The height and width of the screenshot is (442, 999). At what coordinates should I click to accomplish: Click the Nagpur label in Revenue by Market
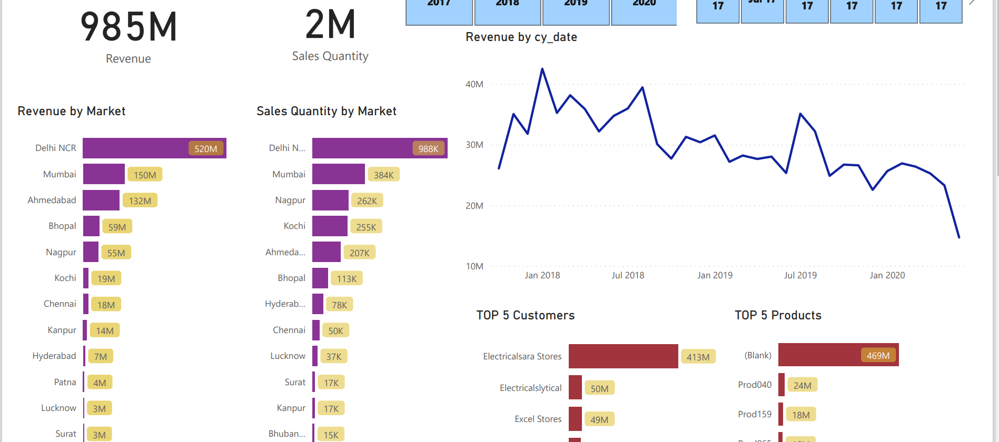click(x=61, y=252)
